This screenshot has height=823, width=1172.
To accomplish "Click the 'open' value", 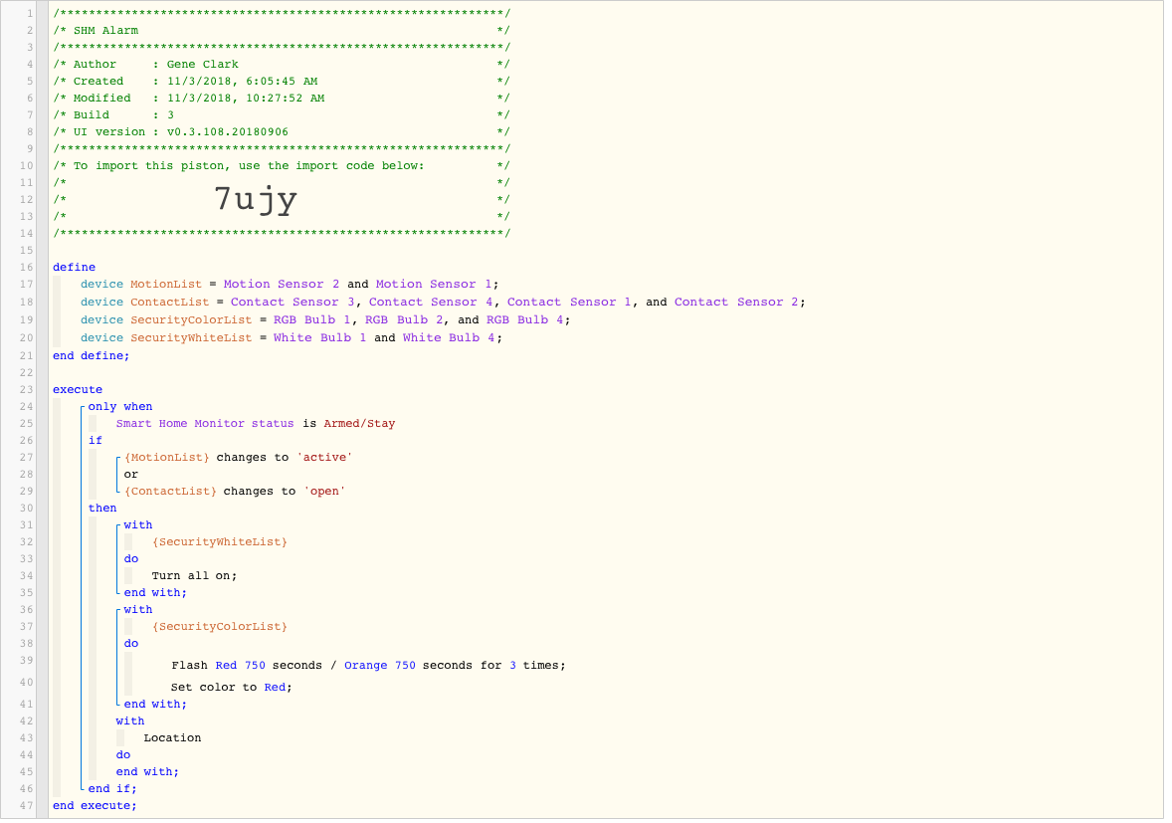I will pyautogui.click(x=324, y=492).
